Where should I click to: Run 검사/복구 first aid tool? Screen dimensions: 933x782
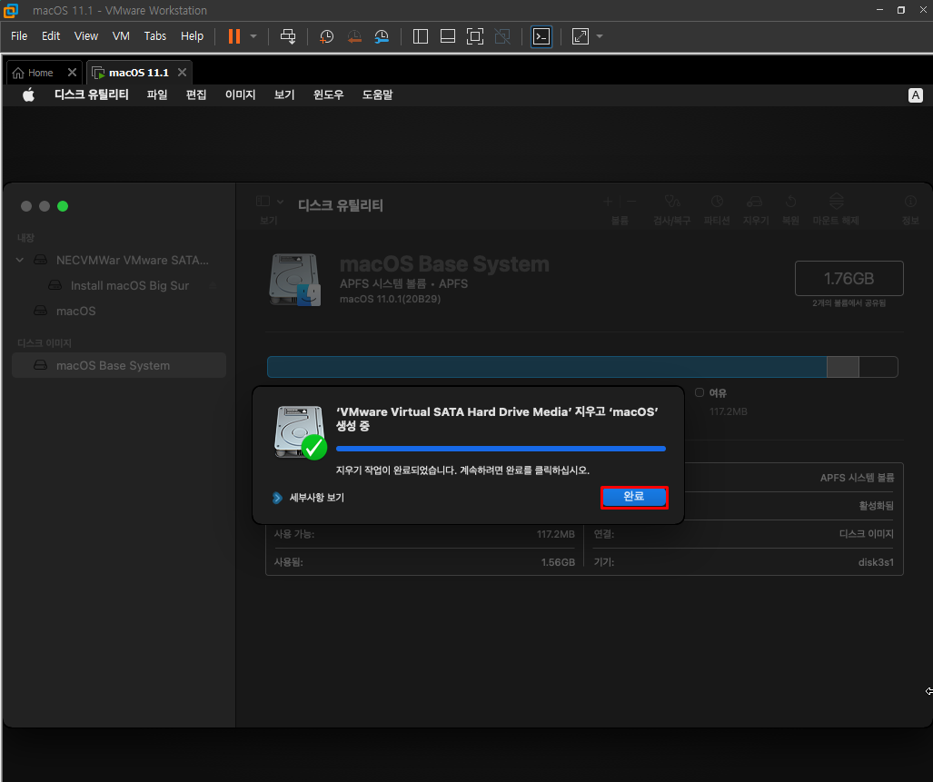671,209
